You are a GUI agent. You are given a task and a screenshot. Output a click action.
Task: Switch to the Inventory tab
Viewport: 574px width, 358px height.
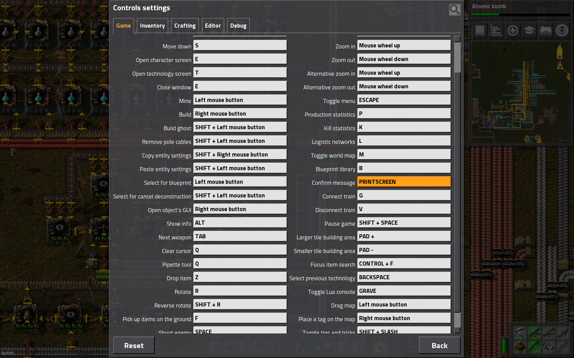point(152,26)
